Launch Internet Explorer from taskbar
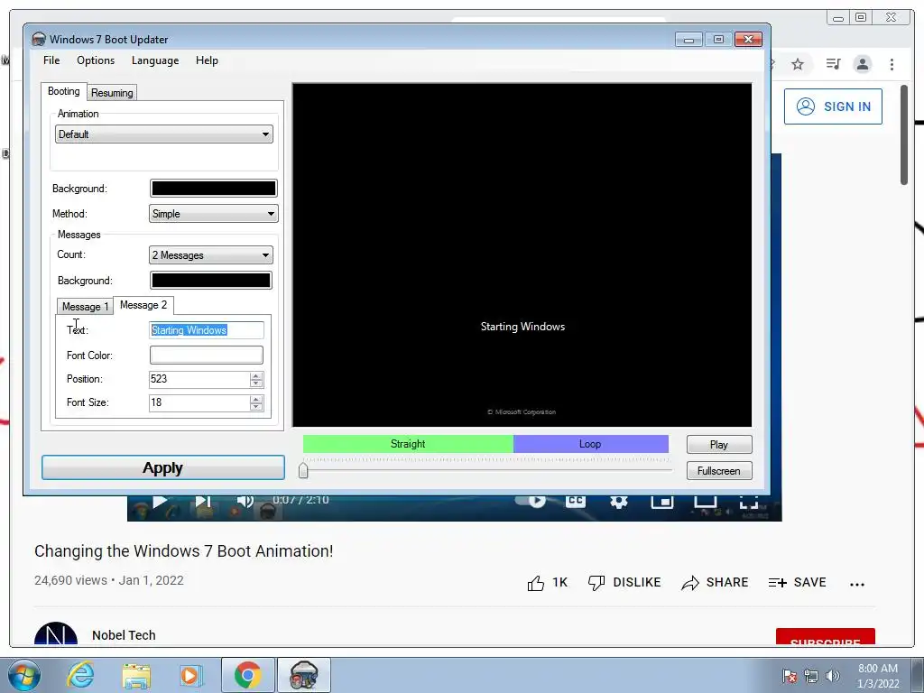 79,675
